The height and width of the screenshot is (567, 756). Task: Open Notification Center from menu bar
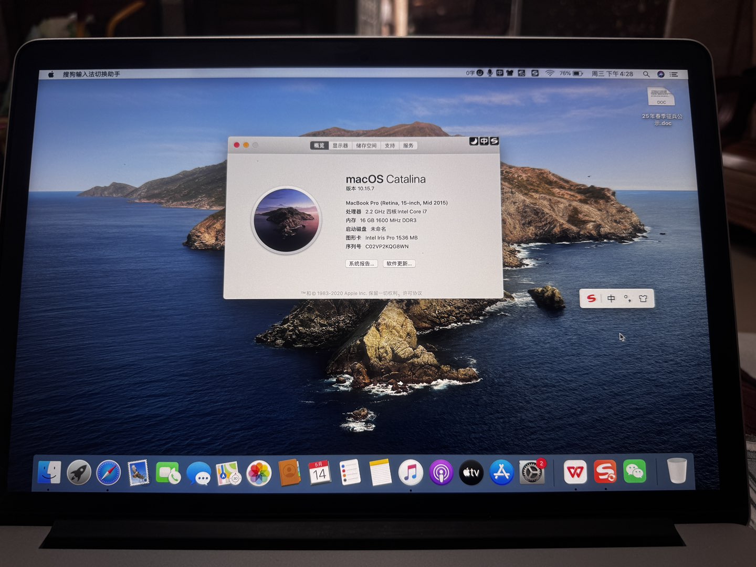(x=674, y=74)
